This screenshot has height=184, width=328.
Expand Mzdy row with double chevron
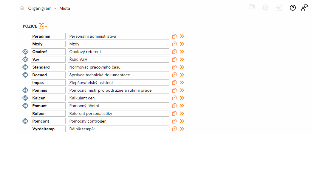pos(182,44)
